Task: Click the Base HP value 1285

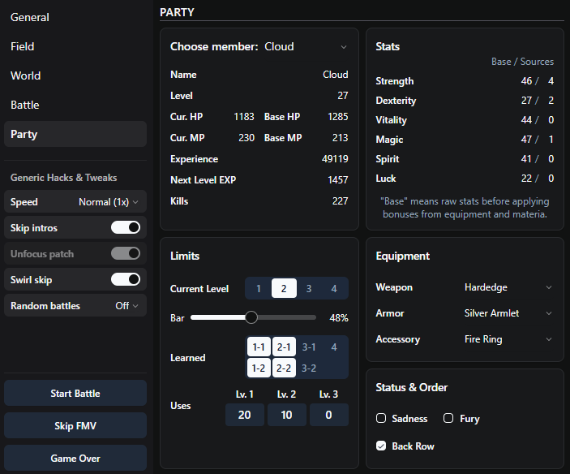Action: coord(338,117)
